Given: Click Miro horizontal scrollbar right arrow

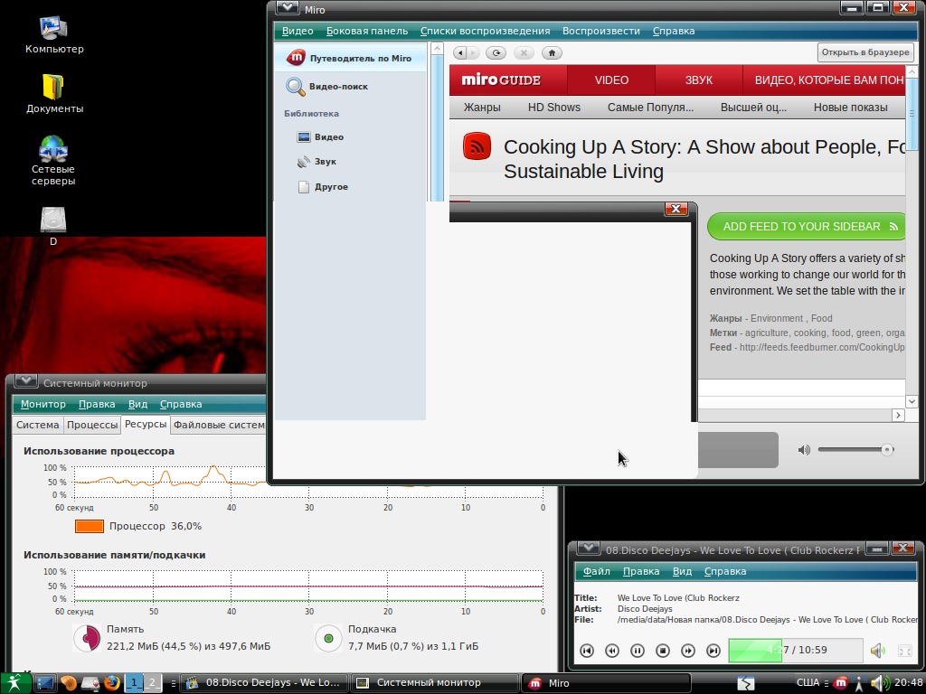Looking at the screenshot, I should click(x=898, y=416).
